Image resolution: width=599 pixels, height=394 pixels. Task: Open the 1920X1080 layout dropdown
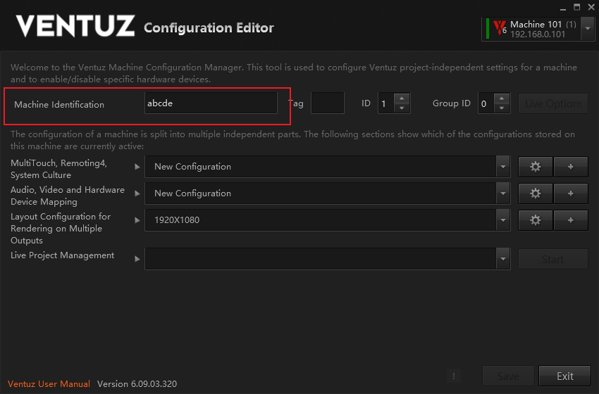(503, 220)
